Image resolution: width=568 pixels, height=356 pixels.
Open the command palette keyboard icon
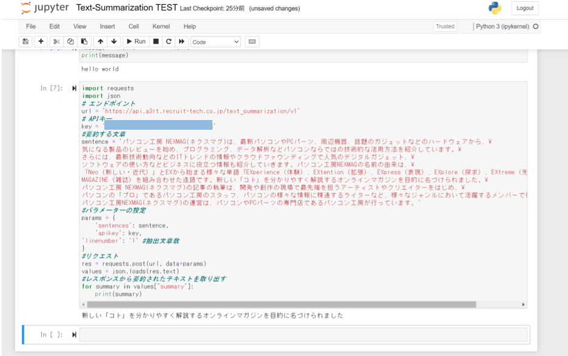coord(252,42)
